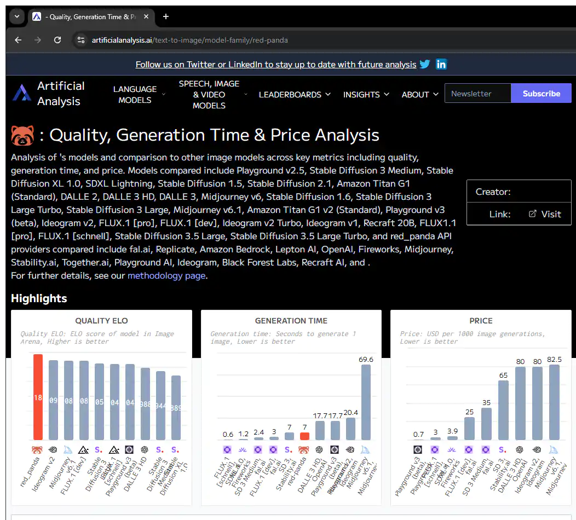Open the Leaderboards dropdown menu

[295, 94]
